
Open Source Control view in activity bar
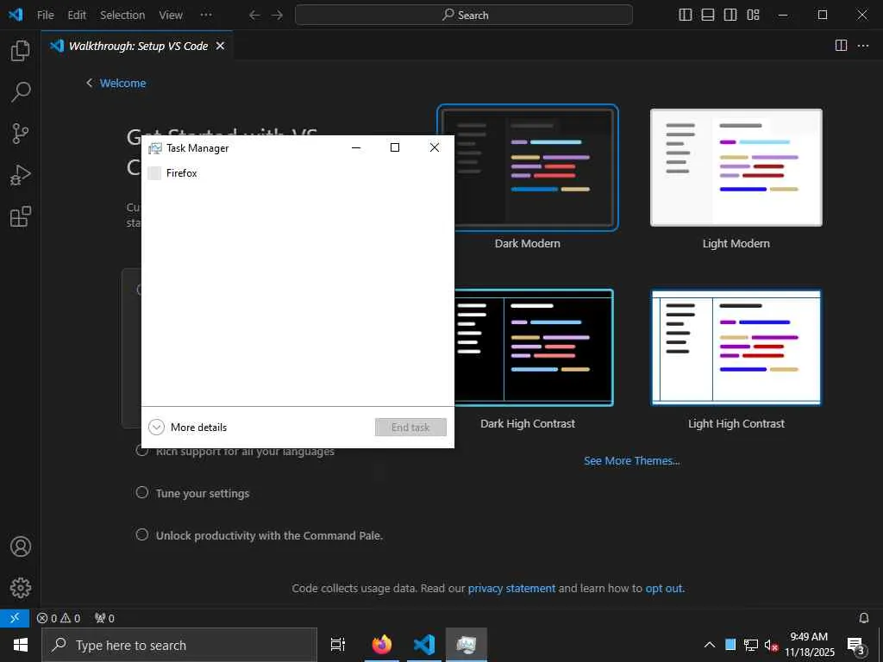coord(21,134)
